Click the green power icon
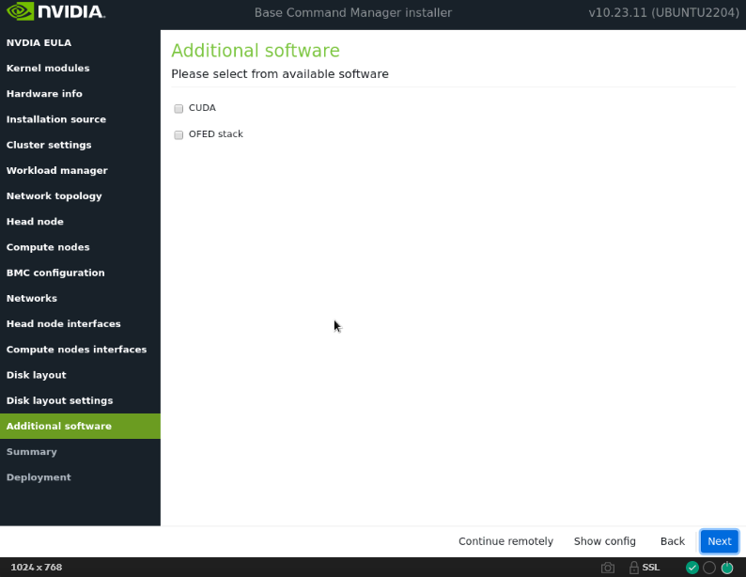The image size is (746, 577). coord(727,568)
